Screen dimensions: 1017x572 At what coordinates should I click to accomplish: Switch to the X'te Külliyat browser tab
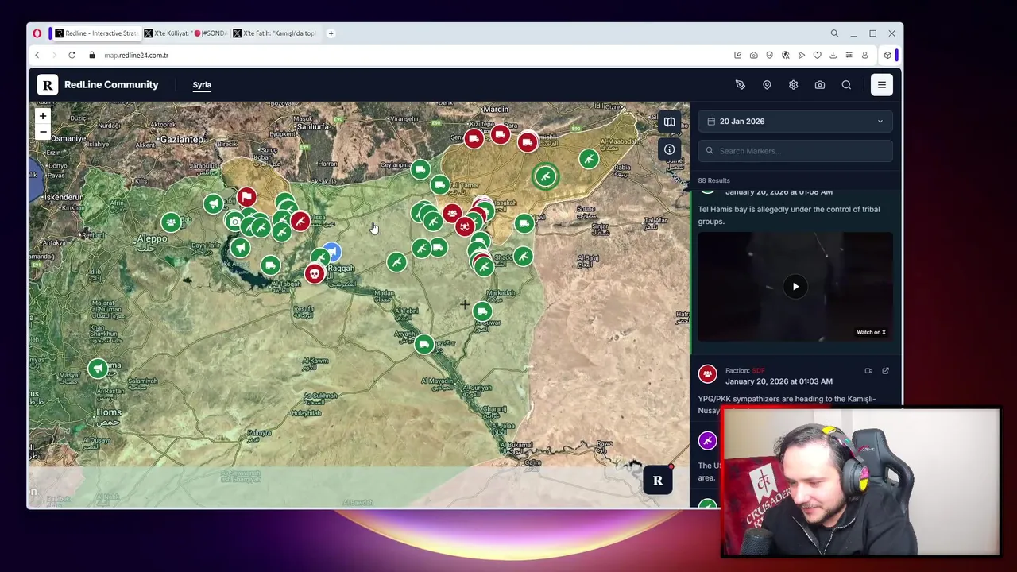[x=187, y=33]
